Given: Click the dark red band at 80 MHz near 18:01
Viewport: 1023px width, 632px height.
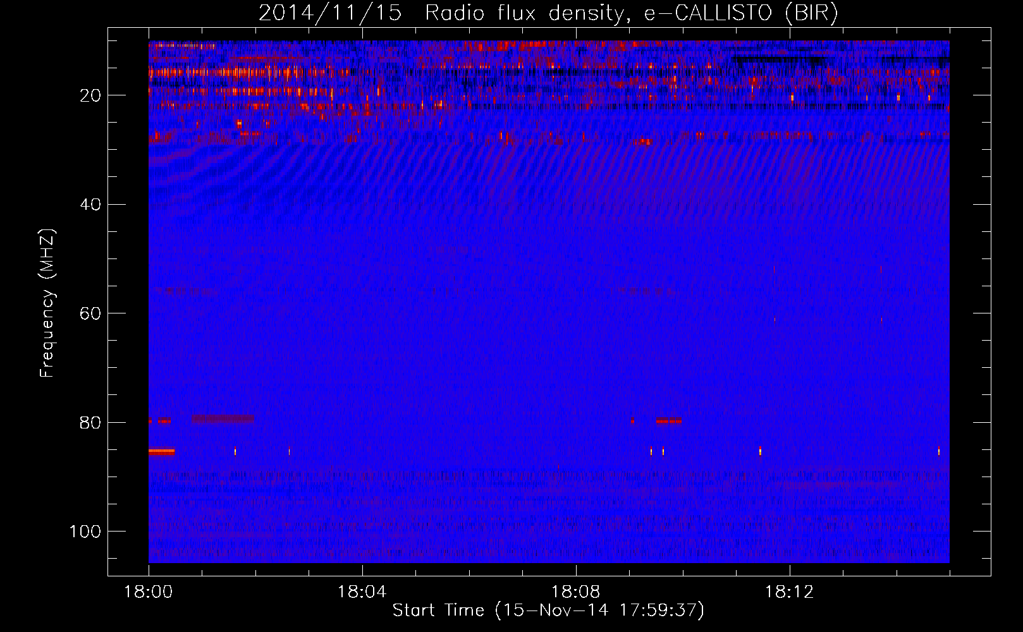Looking at the screenshot, I should pyautogui.click(x=223, y=418).
